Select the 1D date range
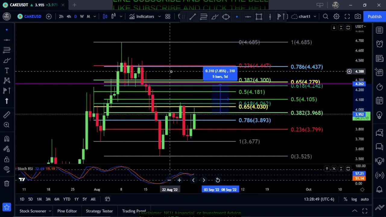386x217 pixels. click(22, 199)
